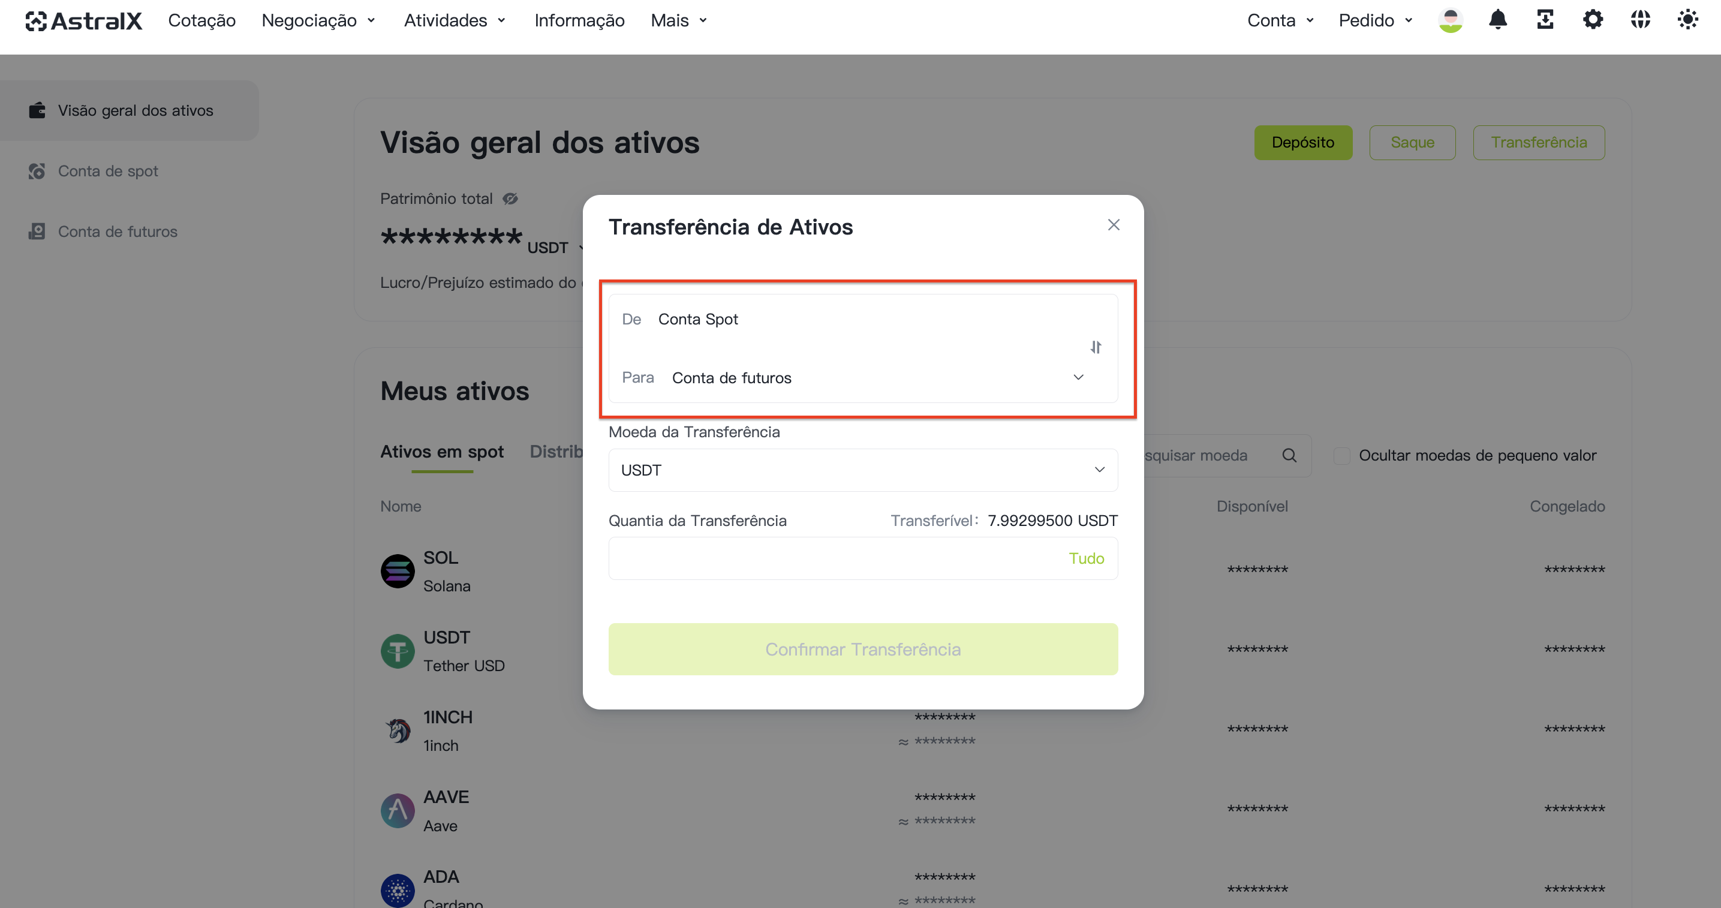This screenshot has width=1721, height=908.
Task: Toggle Patrimônio total visibility eye
Action: (510, 199)
